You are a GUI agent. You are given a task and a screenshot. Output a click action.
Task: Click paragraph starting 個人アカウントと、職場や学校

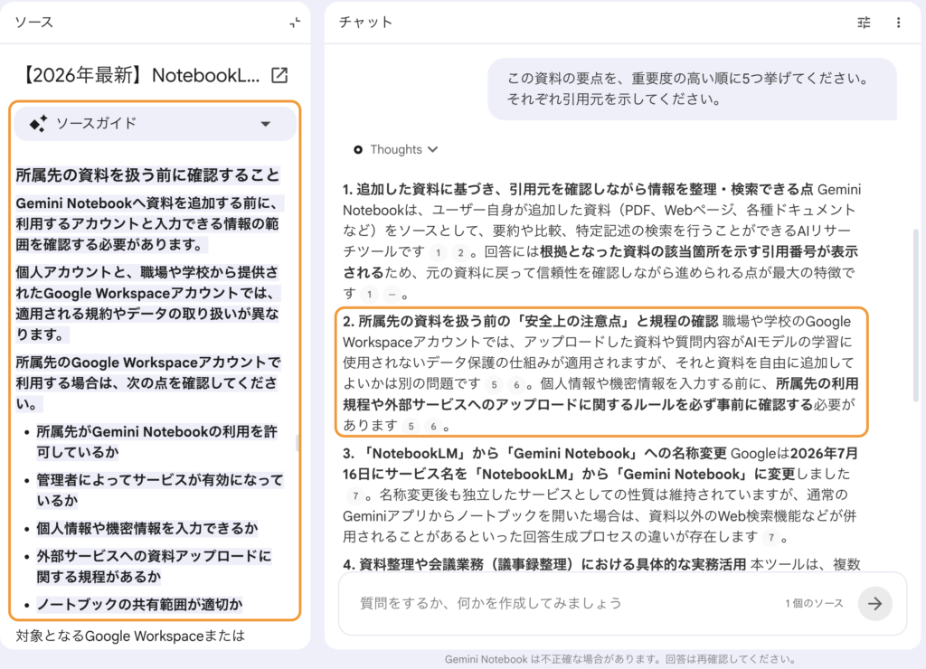[x=147, y=304]
